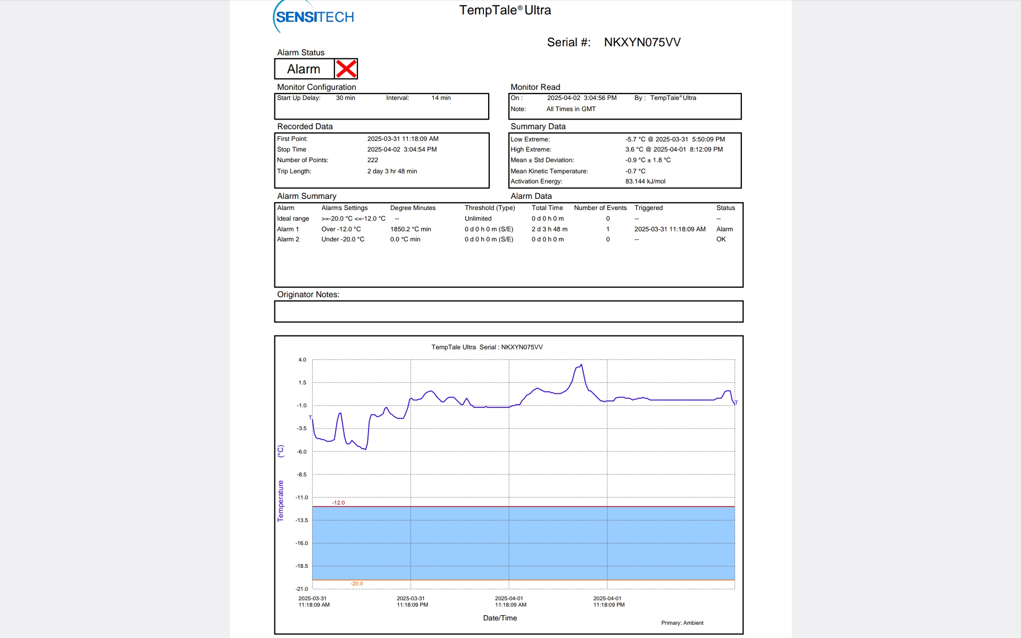This screenshot has width=1021, height=638.
Task: Click the Degree Minutes column header
Action: pos(413,208)
